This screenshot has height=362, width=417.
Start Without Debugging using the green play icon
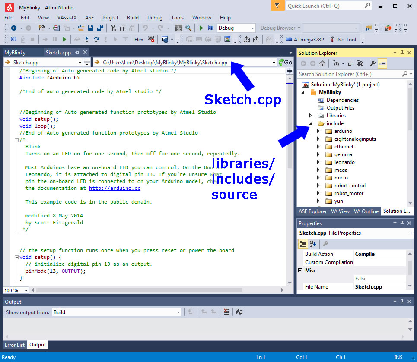[201, 28]
